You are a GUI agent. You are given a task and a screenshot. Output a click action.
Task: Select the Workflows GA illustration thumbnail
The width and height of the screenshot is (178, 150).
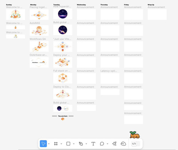39,46
